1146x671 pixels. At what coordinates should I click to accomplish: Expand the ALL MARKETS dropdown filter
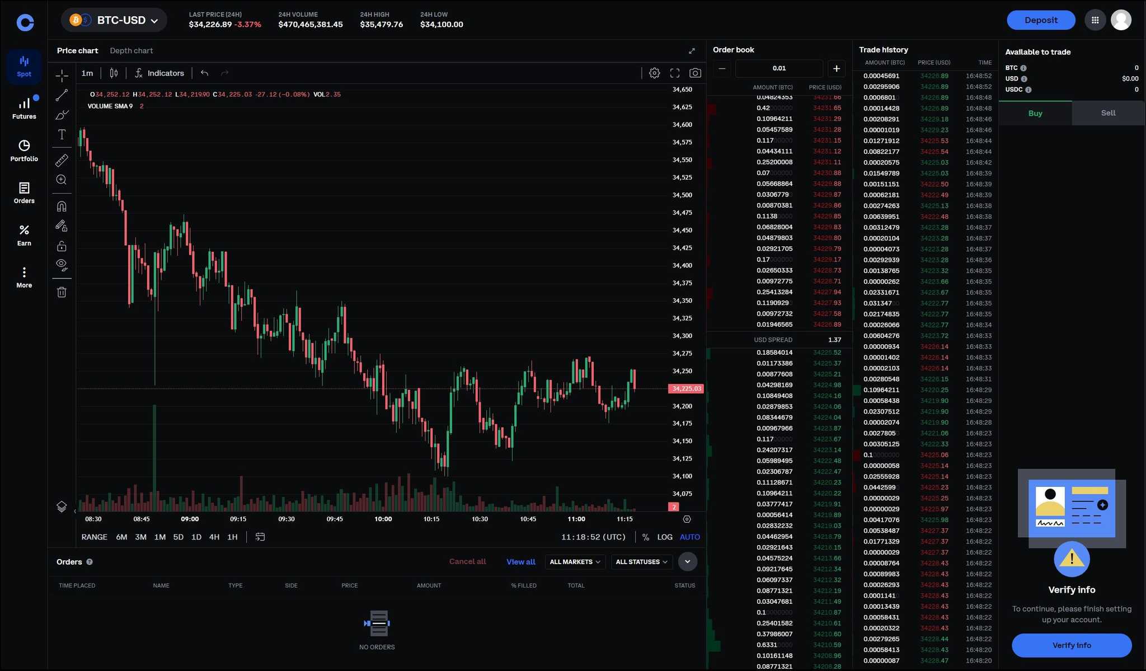[x=574, y=561]
